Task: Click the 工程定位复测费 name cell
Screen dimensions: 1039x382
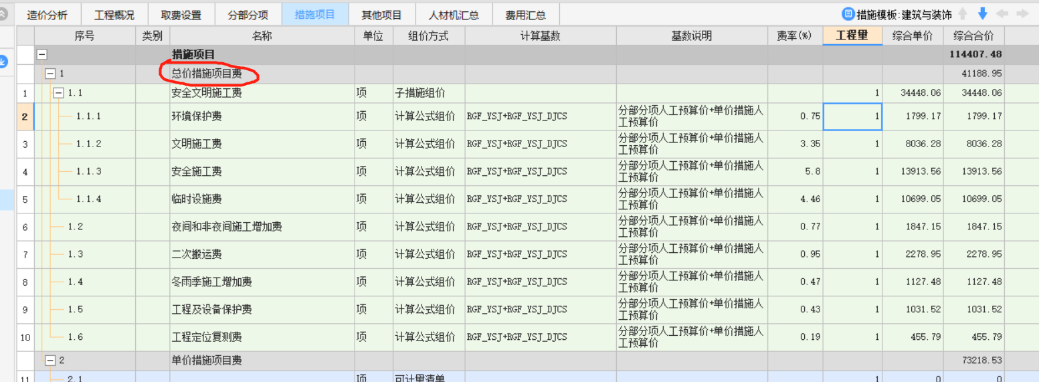Action: click(262, 337)
